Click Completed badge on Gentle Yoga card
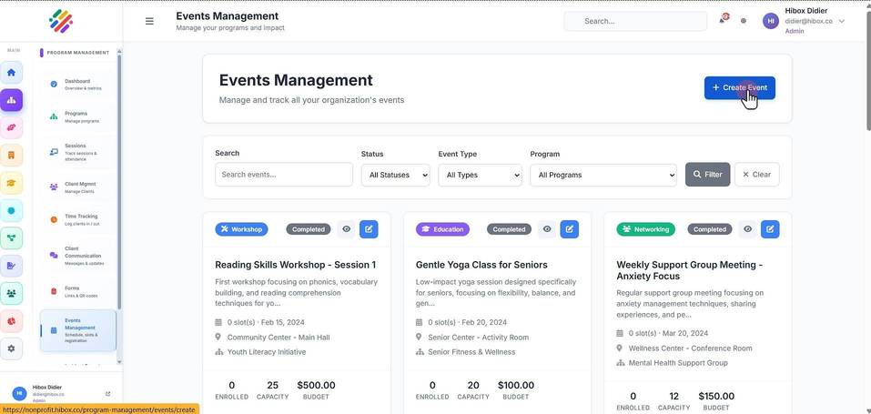The width and height of the screenshot is (871, 414). click(x=509, y=229)
